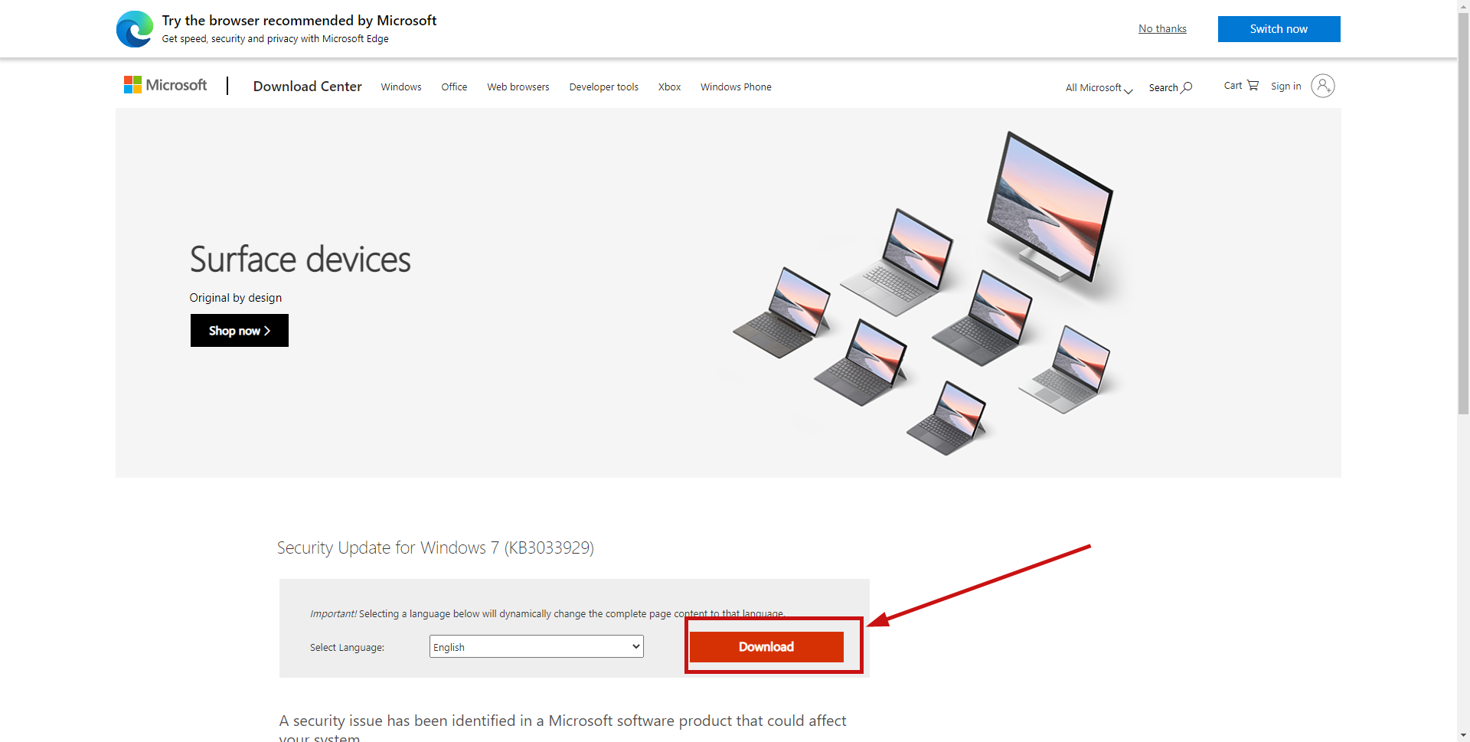Open the Select Language dropdown

(536, 647)
